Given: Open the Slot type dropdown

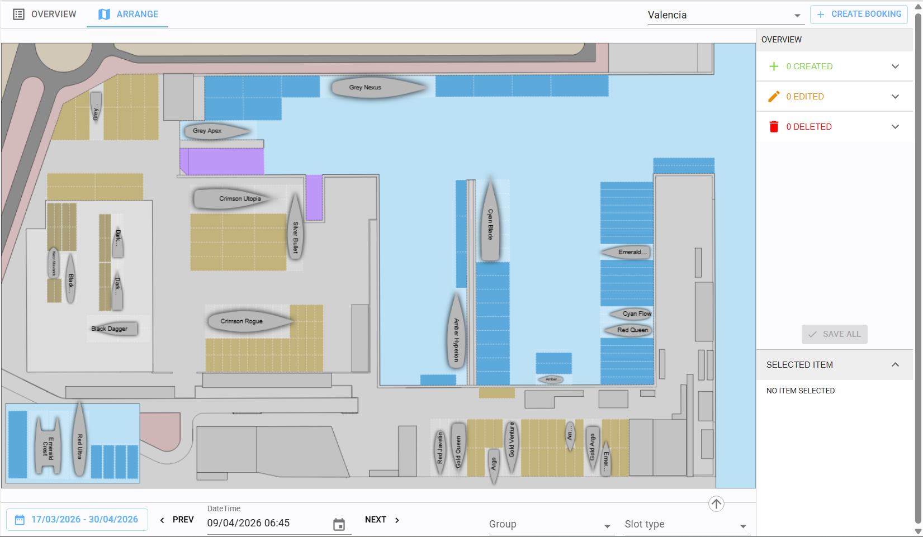Looking at the screenshot, I should pos(686,524).
